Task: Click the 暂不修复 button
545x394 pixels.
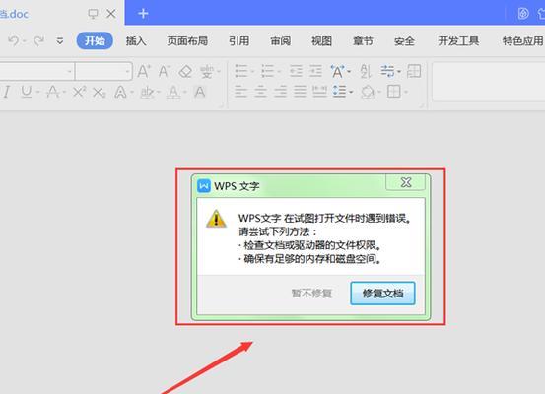Action: click(x=311, y=294)
